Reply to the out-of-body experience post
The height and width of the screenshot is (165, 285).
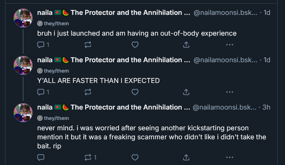tap(43, 45)
